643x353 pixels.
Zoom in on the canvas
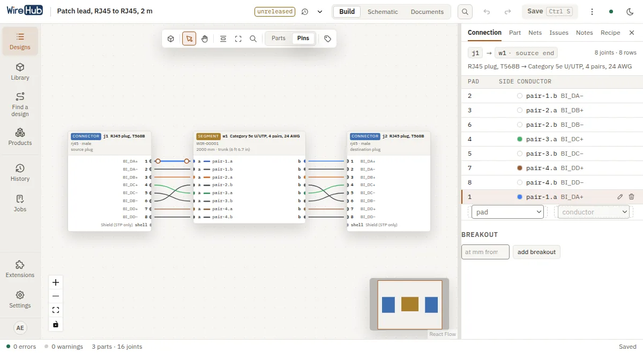coord(56,282)
